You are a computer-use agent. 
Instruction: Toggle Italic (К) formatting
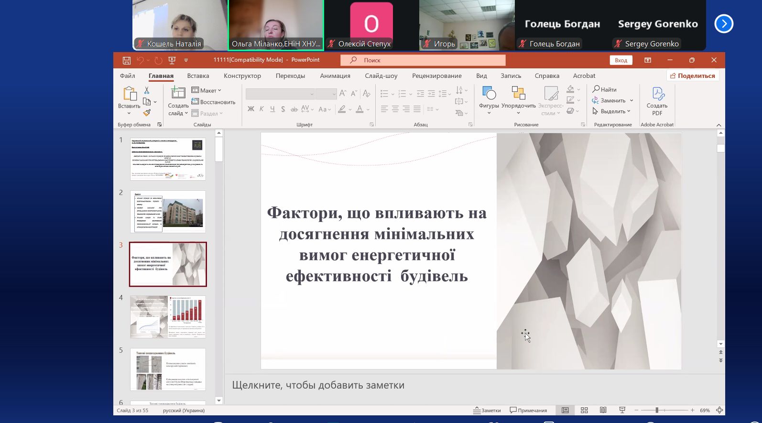(x=261, y=109)
